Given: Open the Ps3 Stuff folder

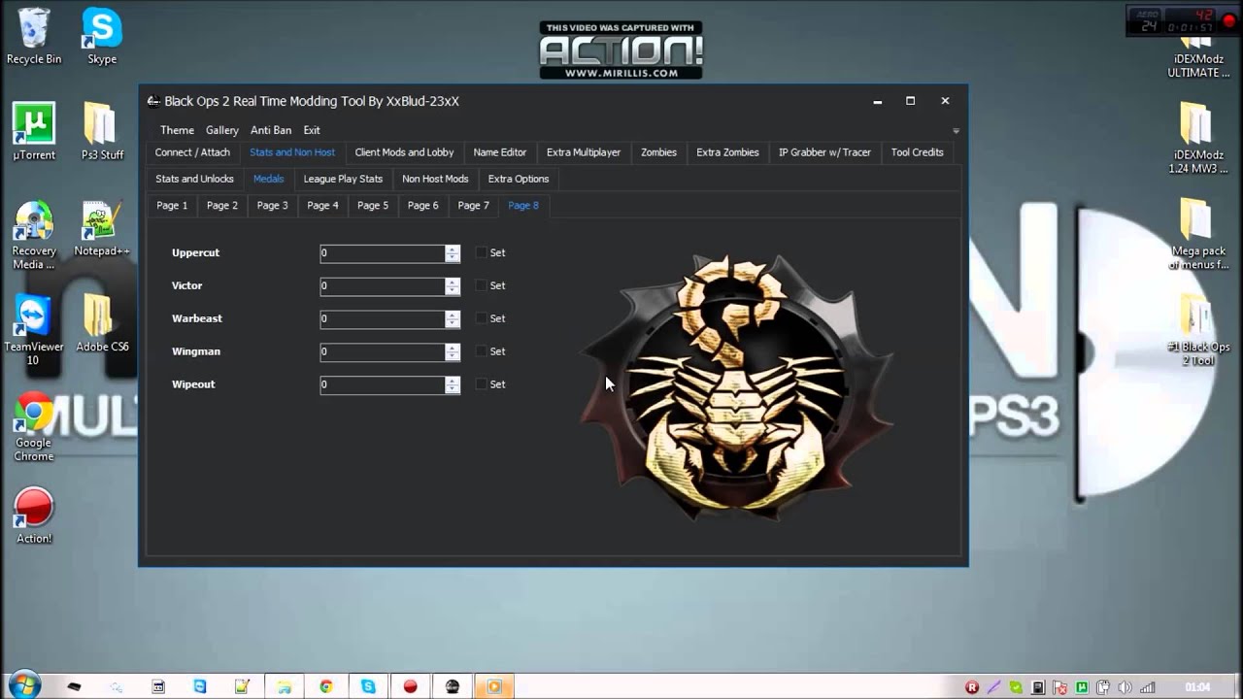Looking at the screenshot, I should point(102,132).
